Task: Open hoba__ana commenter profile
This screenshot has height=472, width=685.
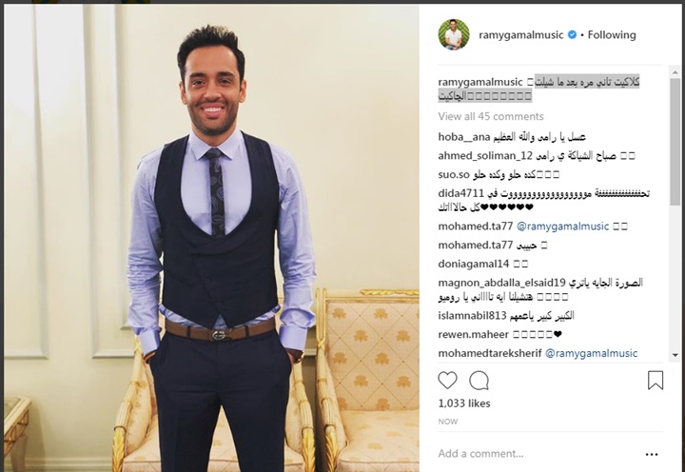Action: 464,137
